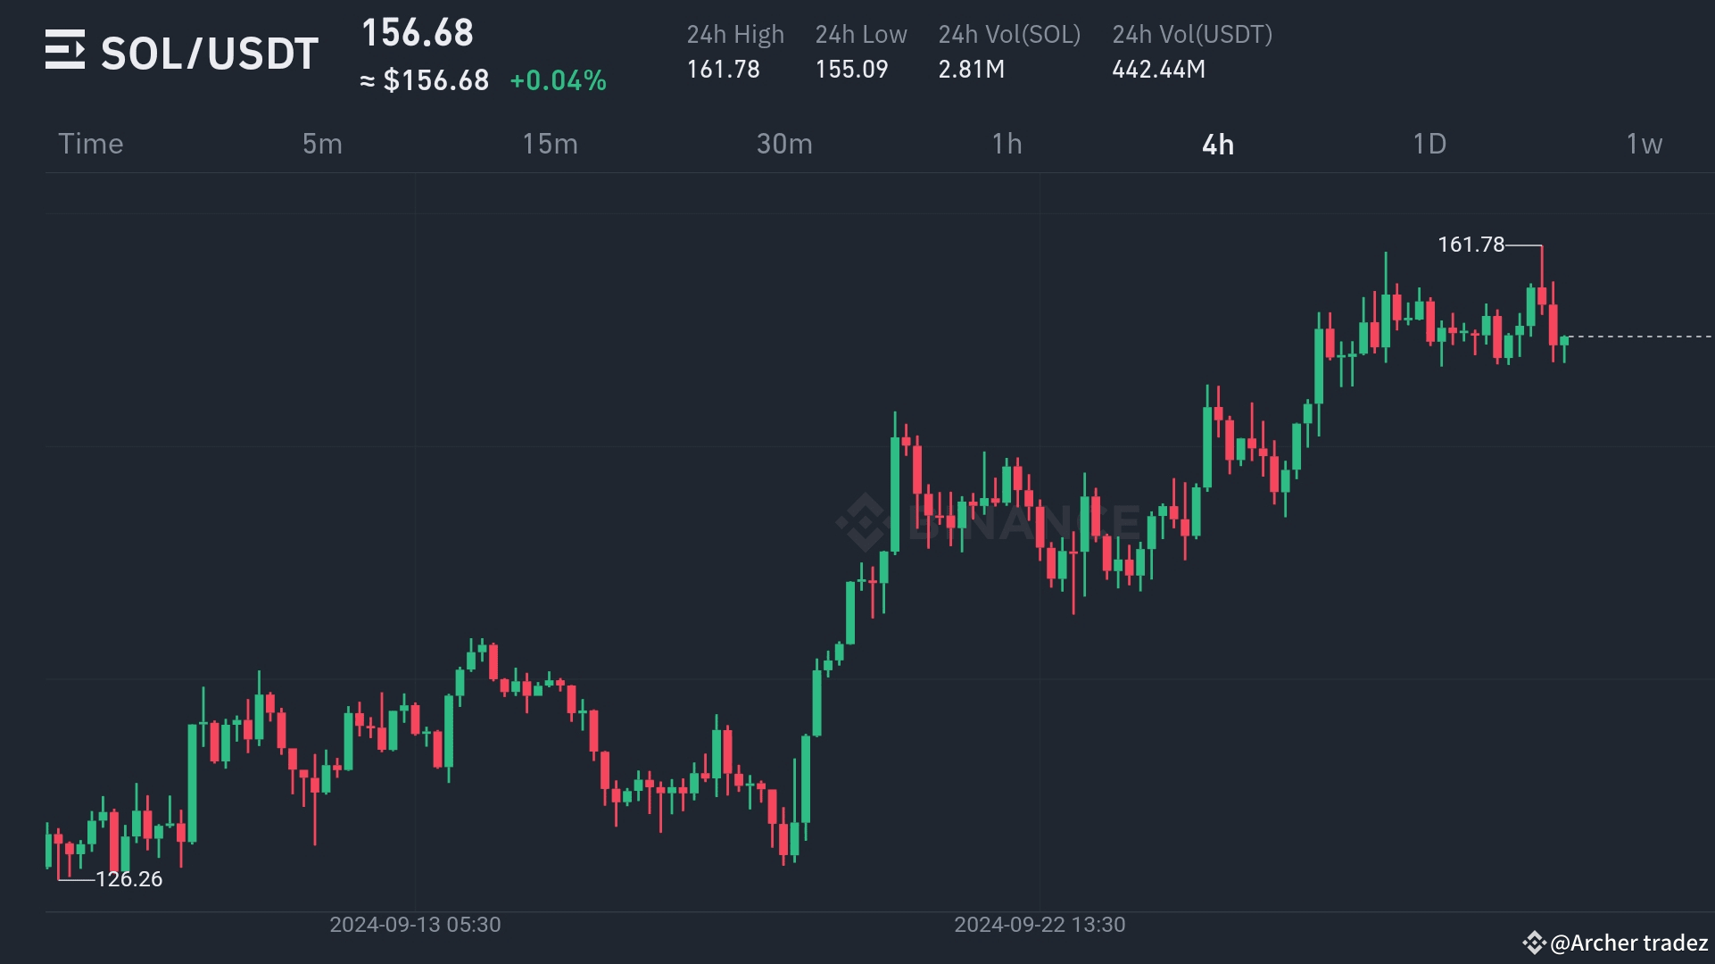The image size is (1715, 964).
Task: Click the 126.26 low price marker
Action: [129, 879]
